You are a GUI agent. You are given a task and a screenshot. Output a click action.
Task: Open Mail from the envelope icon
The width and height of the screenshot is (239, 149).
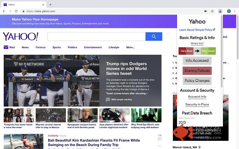(x=6, y=47)
